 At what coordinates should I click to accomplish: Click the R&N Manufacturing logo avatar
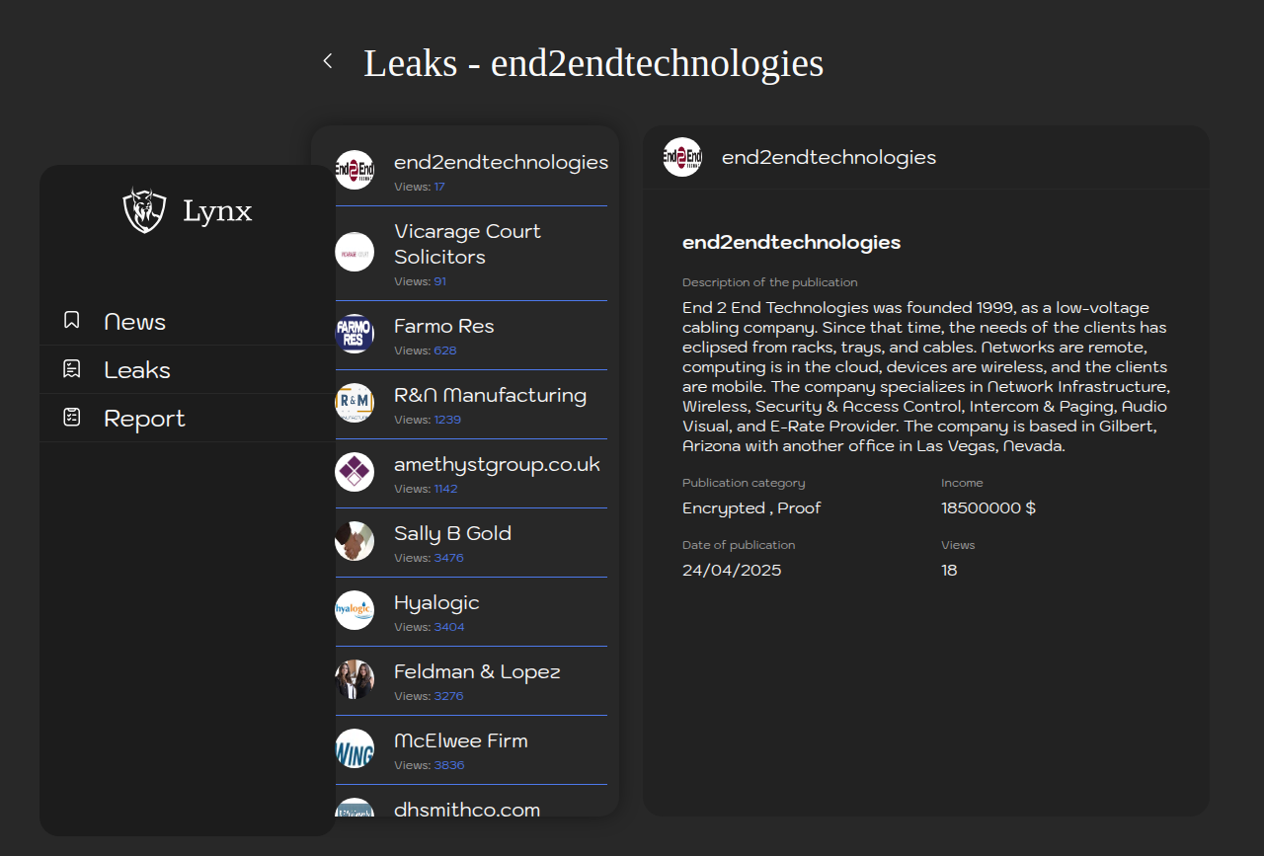[x=355, y=403]
